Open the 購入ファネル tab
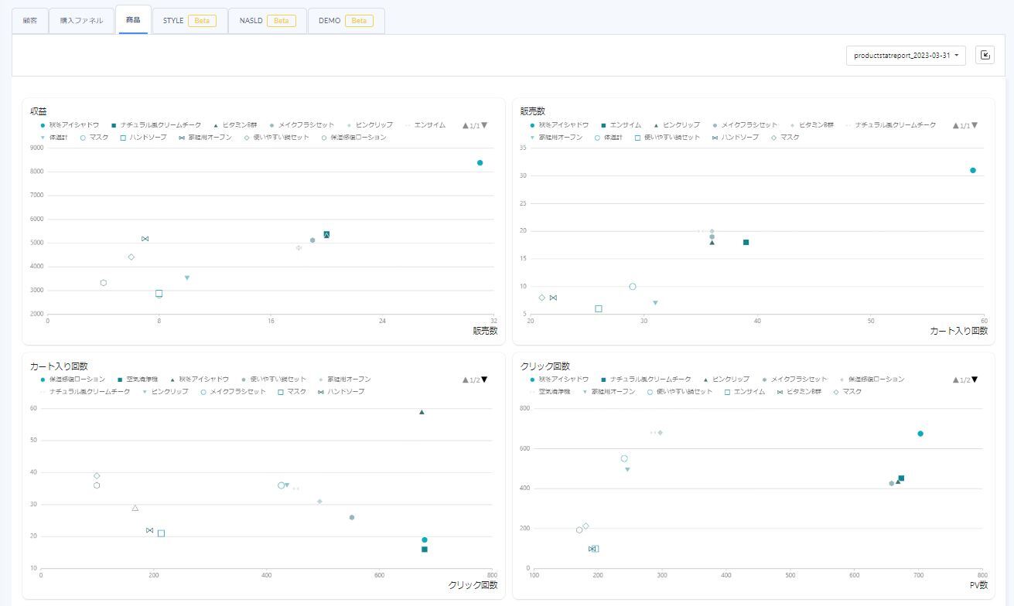Screen dimensions: 1014x606 [x=81, y=21]
